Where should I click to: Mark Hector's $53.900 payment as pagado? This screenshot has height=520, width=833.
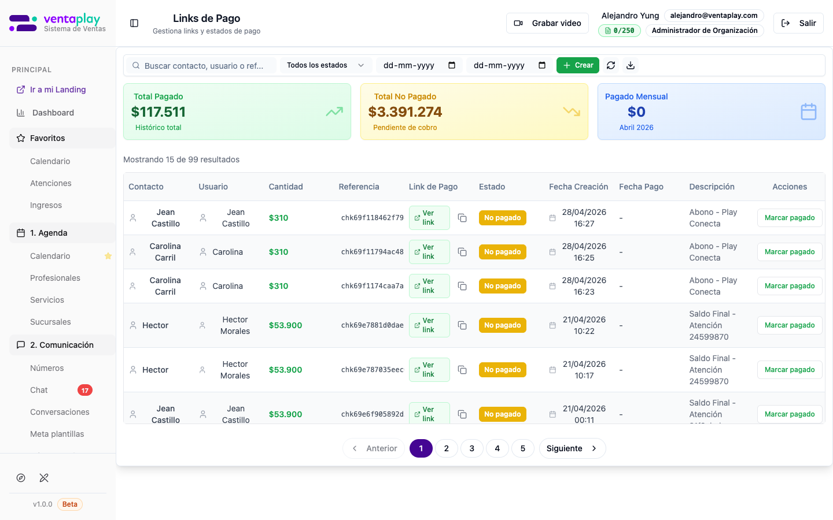pyautogui.click(x=790, y=325)
